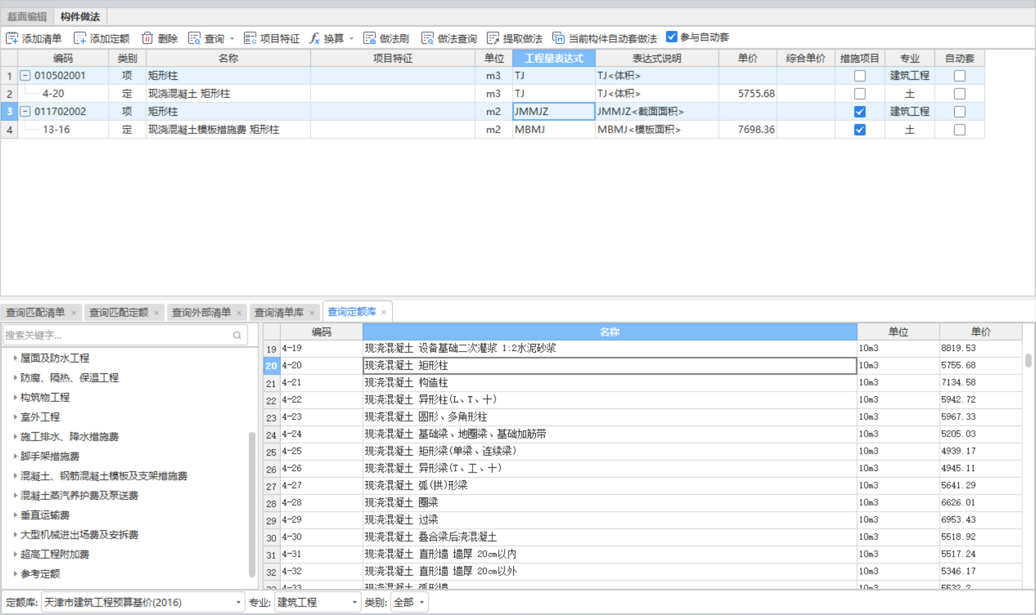Toggle 自动套 checkbox for row 011702002
1036x615 pixels.
click(959, 112)
